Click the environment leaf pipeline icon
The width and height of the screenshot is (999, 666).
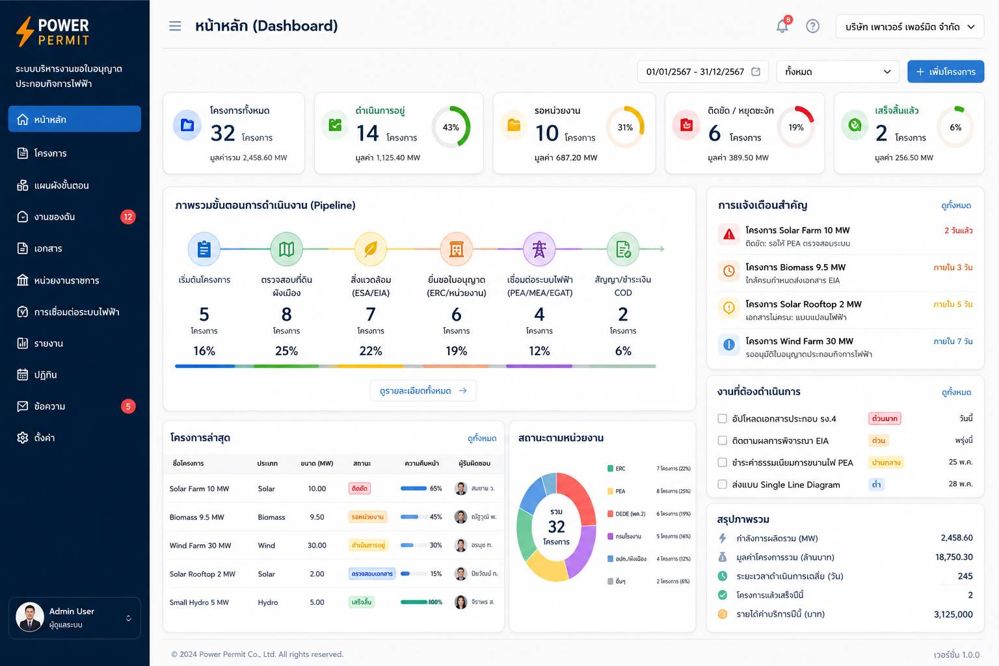click(x=371, y=249)
